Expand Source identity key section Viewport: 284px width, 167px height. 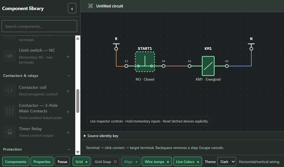101,136
